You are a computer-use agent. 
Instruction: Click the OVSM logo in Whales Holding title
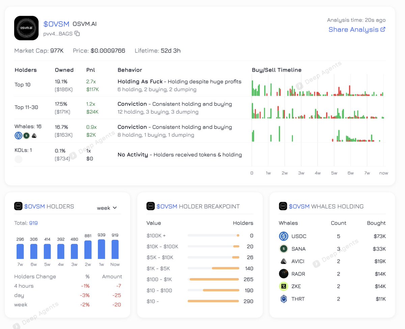coord(283,206)
